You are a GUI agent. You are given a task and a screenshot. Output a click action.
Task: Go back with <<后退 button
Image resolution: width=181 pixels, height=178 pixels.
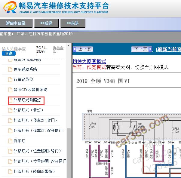46,23
